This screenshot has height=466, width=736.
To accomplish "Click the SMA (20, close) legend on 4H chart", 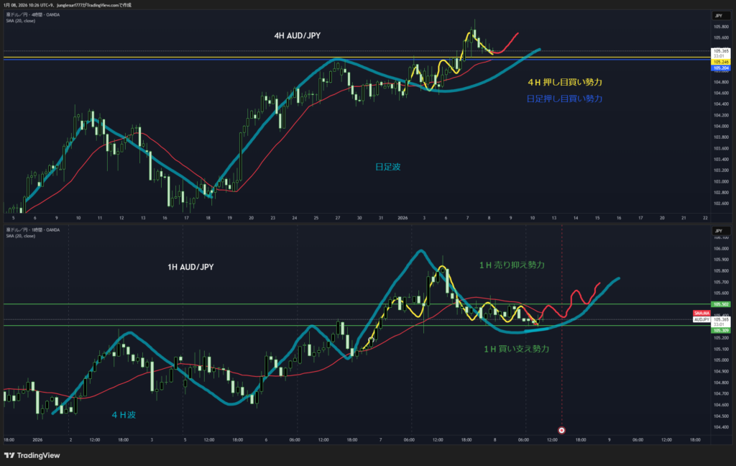I will point(21,20).
